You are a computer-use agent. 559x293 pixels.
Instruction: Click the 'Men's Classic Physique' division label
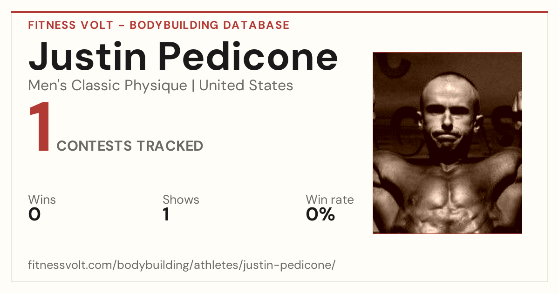[x=108, y=86]
